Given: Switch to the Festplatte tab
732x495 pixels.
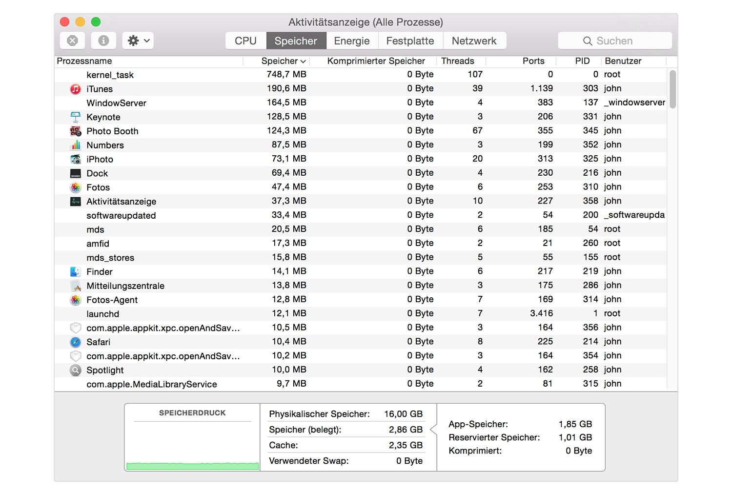Looking at the screenshot, I should pos(410,41).
